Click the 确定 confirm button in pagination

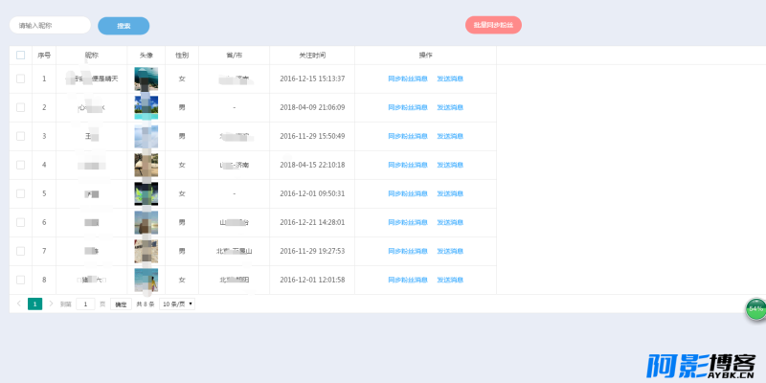pyautogui.click(x=121, y=304)
